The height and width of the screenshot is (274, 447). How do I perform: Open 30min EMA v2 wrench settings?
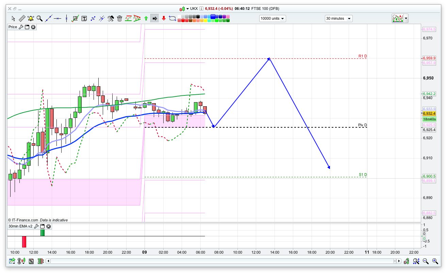(36, 226)
